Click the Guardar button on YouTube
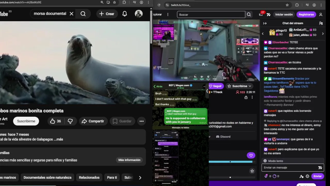The height and width of the screenshot is (186, 330). 122,121
